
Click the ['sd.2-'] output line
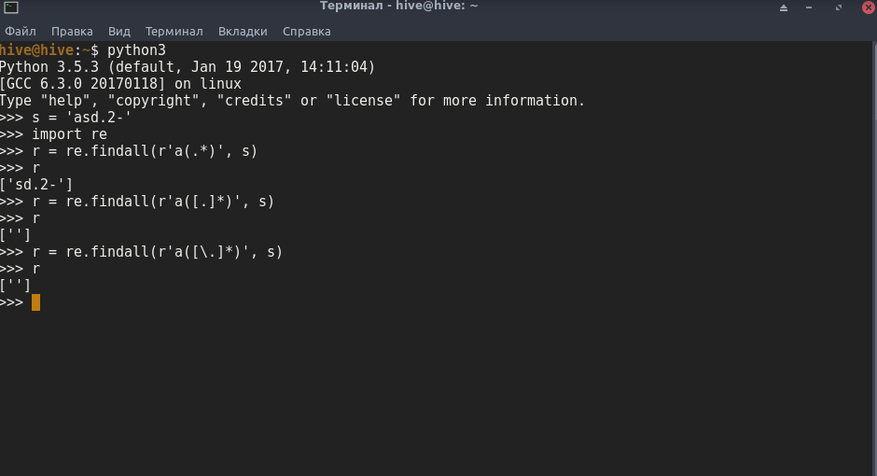coord(36,185)
